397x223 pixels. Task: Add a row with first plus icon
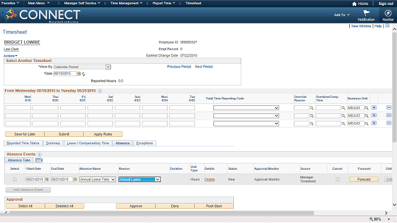[373, 108]
